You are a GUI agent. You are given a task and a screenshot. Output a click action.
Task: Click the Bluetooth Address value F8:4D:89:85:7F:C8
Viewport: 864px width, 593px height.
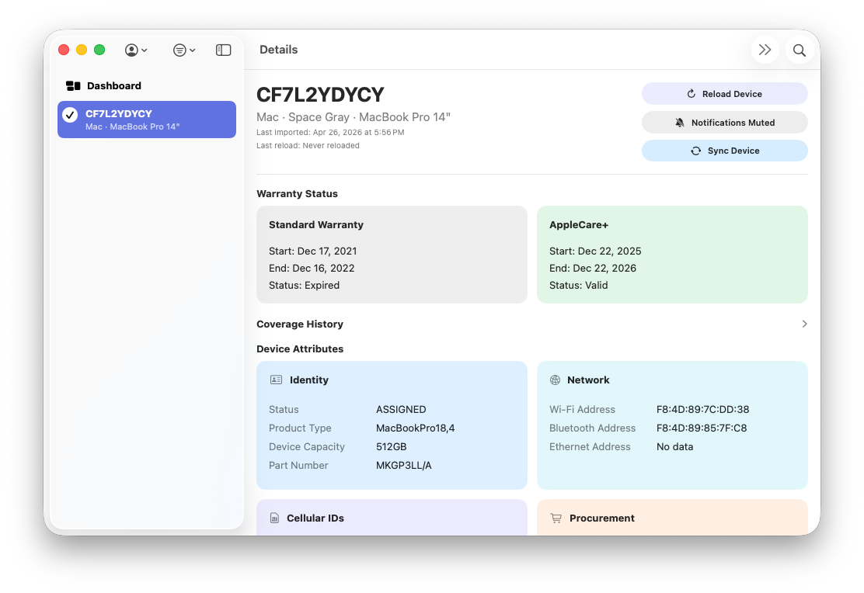point(702,428)
